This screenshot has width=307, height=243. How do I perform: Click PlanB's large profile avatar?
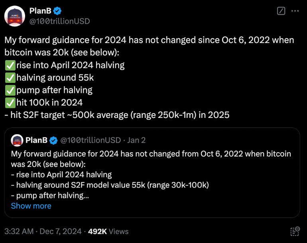pyautogui.click(x=14, y=16)
